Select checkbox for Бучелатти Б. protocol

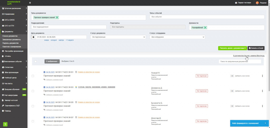pos(33,106)
